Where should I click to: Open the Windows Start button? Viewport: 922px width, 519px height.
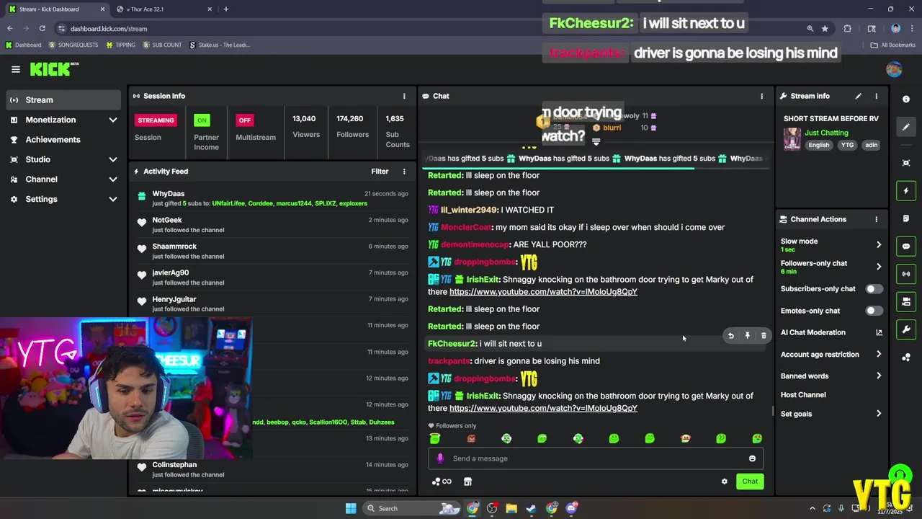click(x=351, y=508)
